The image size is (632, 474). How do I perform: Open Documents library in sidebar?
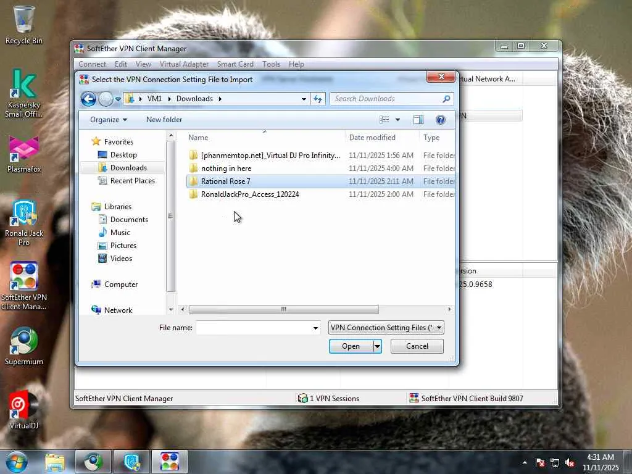[x=129, y=219]
